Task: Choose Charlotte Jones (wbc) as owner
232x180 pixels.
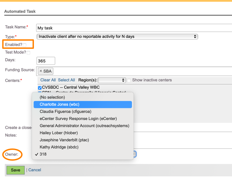Action: click(x=59, y=104)
